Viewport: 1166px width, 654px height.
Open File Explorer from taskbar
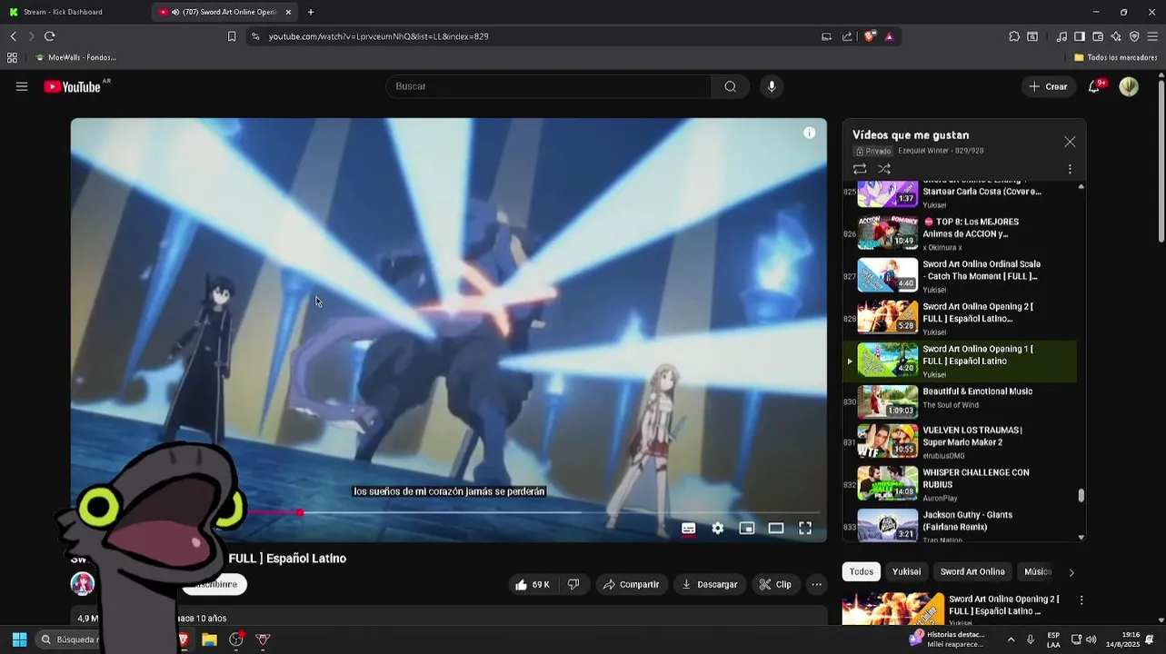(x=209, y=639)
